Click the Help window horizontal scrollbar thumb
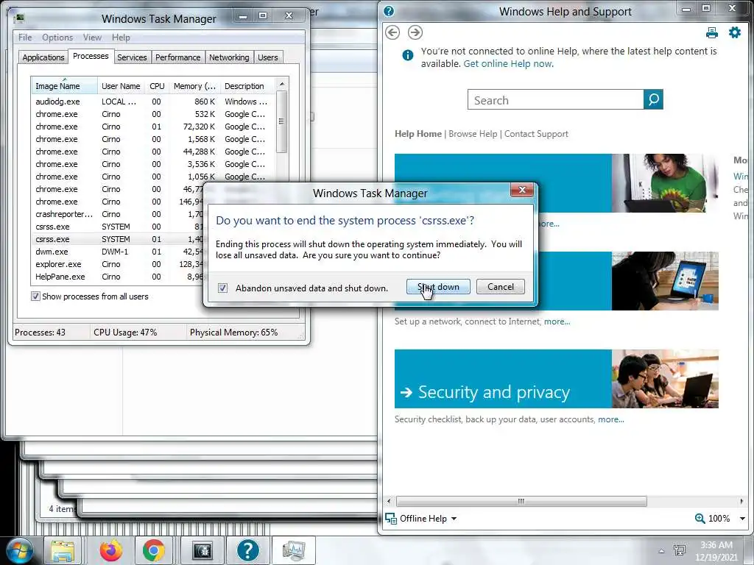 tap(521, 501)
